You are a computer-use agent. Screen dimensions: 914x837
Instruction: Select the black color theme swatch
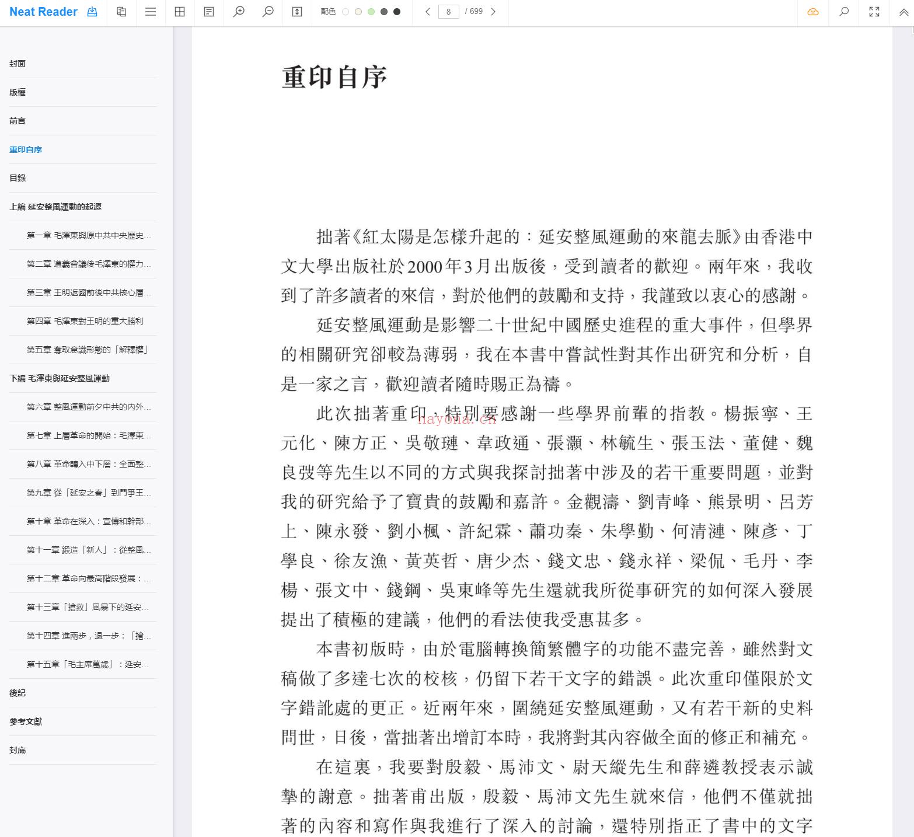pyautogui.click(x=397, y=12)
